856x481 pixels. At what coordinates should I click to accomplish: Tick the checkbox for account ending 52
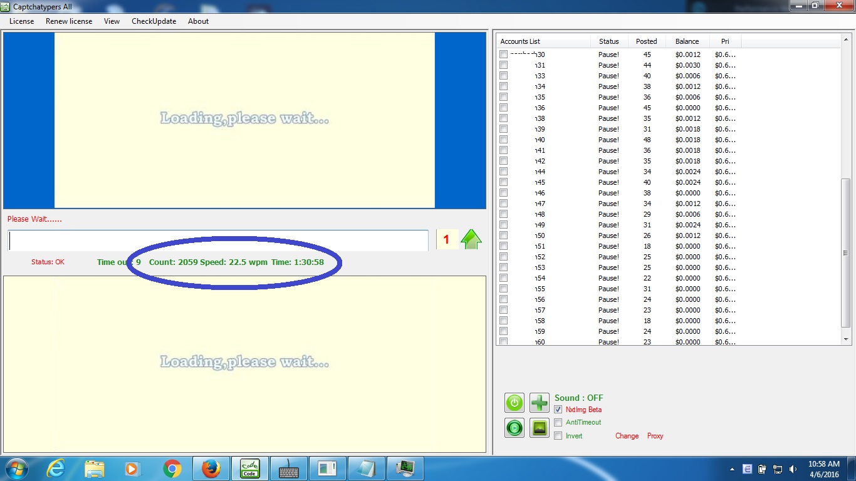[503, 257]
